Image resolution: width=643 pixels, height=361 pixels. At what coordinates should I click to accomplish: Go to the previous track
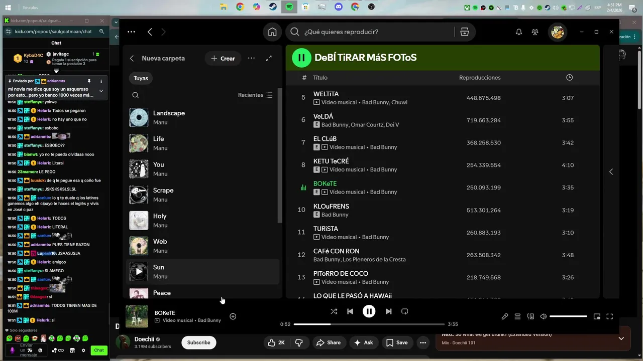[x=350, y=311]
